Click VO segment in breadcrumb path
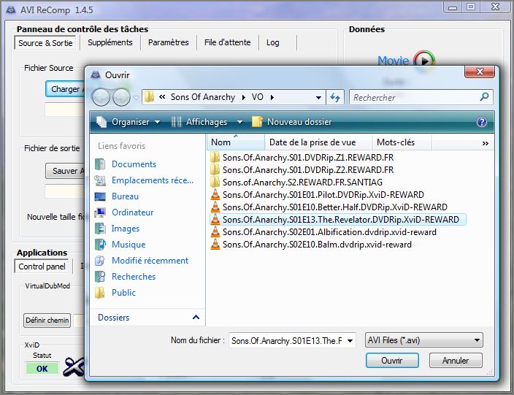 [257, 97]
